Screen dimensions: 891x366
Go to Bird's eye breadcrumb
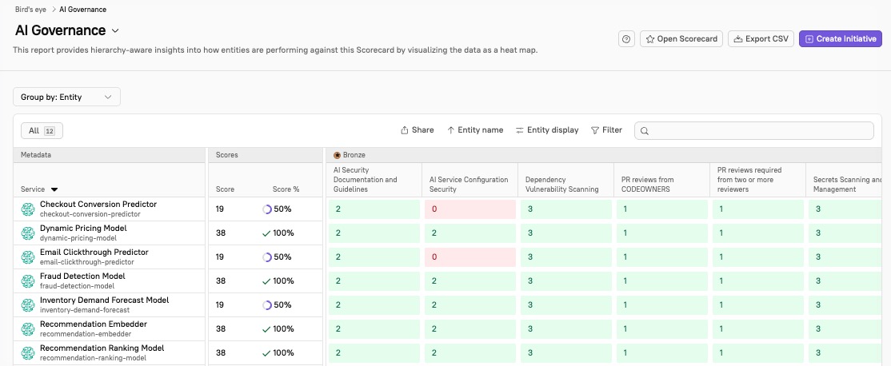[30, 10]
